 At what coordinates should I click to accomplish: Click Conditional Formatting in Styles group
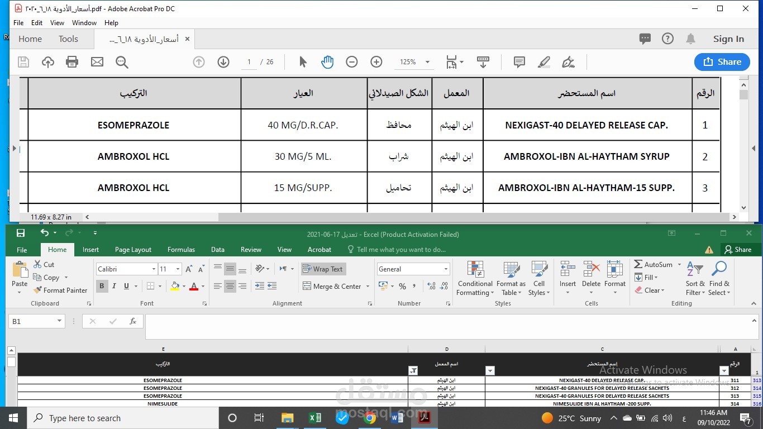tap(475, 279)
